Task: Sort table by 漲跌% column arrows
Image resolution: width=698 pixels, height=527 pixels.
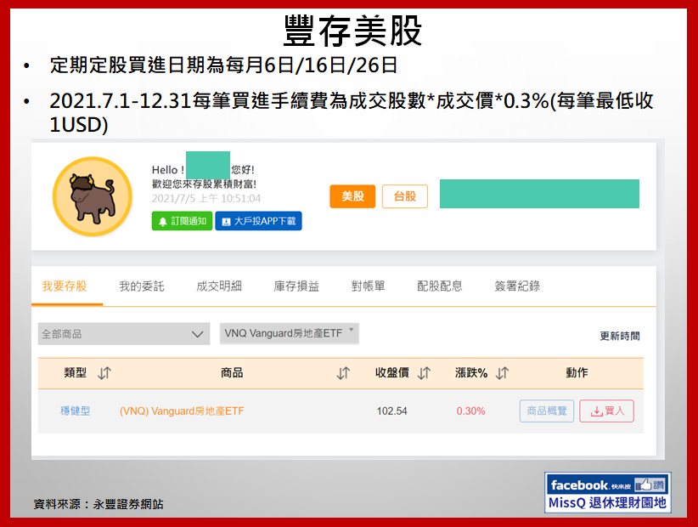Action: (503, 373)
